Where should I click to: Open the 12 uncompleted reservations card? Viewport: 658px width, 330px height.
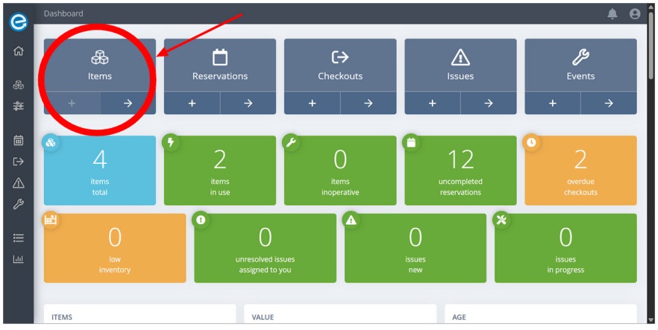[x=460, y=171]
